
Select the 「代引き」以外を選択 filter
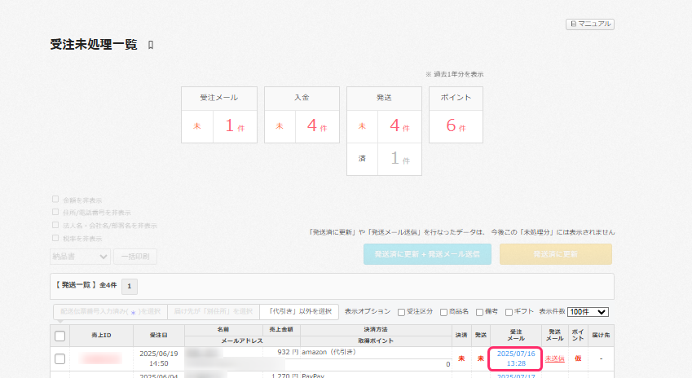pyautogui.click(x=299, y=311)
